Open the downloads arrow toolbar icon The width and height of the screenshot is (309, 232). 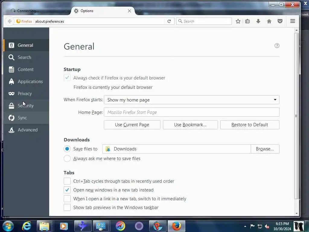(258, 21)
